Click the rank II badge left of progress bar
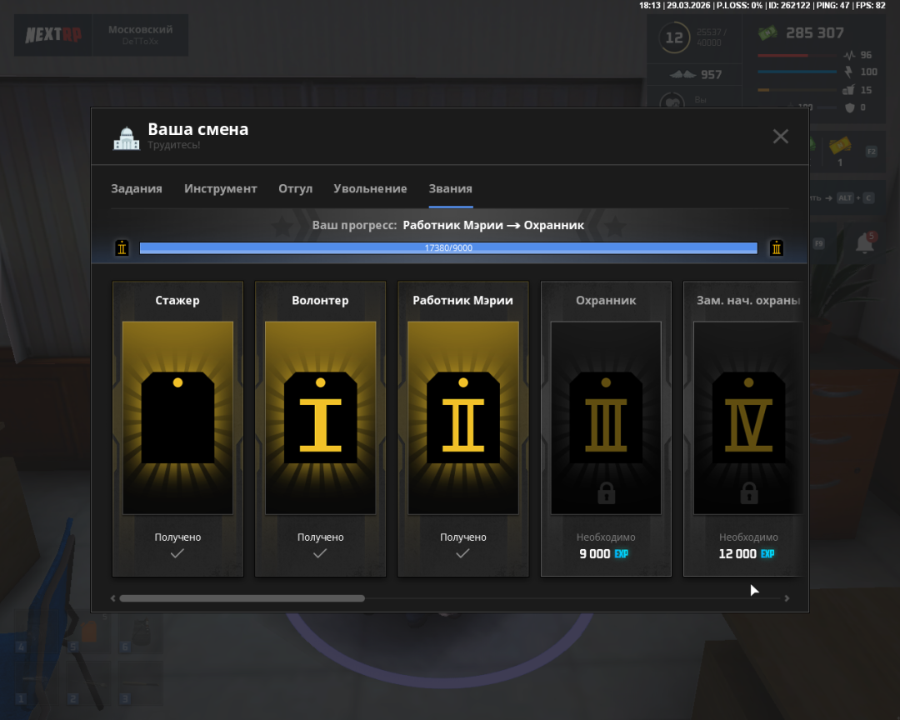The height and width of the screenshot is (720, 900). tap(122, 248)
